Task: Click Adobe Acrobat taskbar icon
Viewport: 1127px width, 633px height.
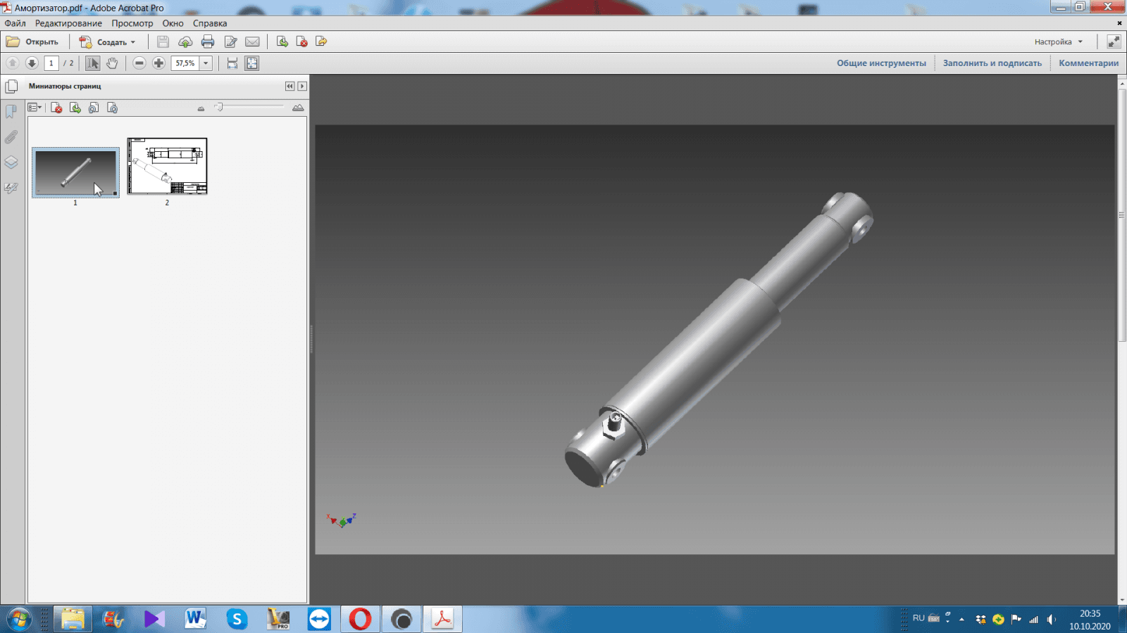Action: (442, 619)
